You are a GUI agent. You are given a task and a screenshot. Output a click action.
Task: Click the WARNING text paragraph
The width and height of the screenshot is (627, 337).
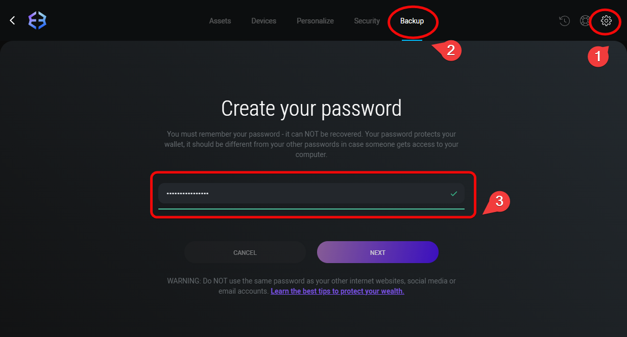(311, 286)
